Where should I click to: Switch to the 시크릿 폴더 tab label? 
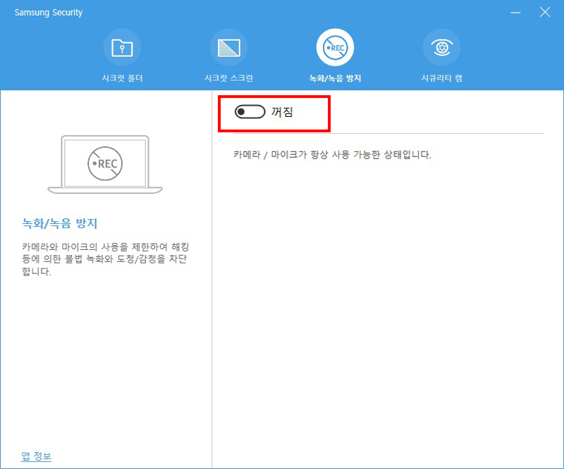[x=122, y=78]
